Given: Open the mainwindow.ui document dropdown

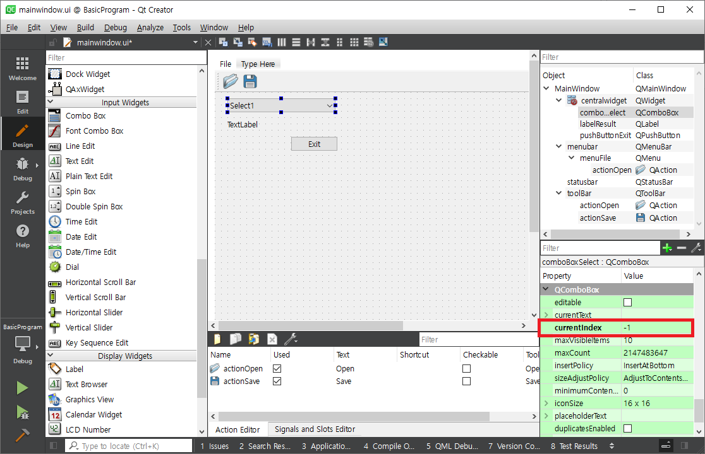Looking at the screenshot, I should pyautogui.click(x=195, y=42).
